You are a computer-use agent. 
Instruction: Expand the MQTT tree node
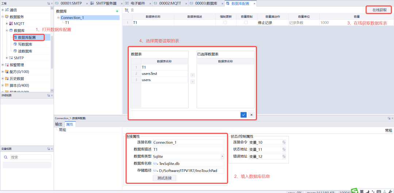click(7, 24)
